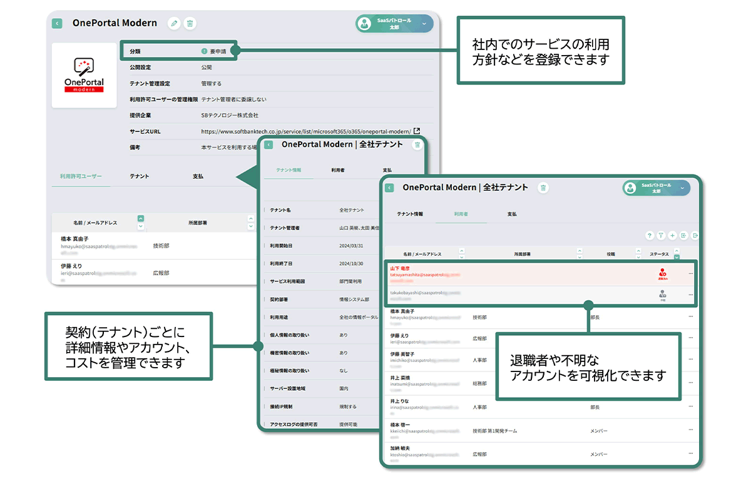
Task: Sort 所属部署 descending in the users window
Action: (580, 257)
